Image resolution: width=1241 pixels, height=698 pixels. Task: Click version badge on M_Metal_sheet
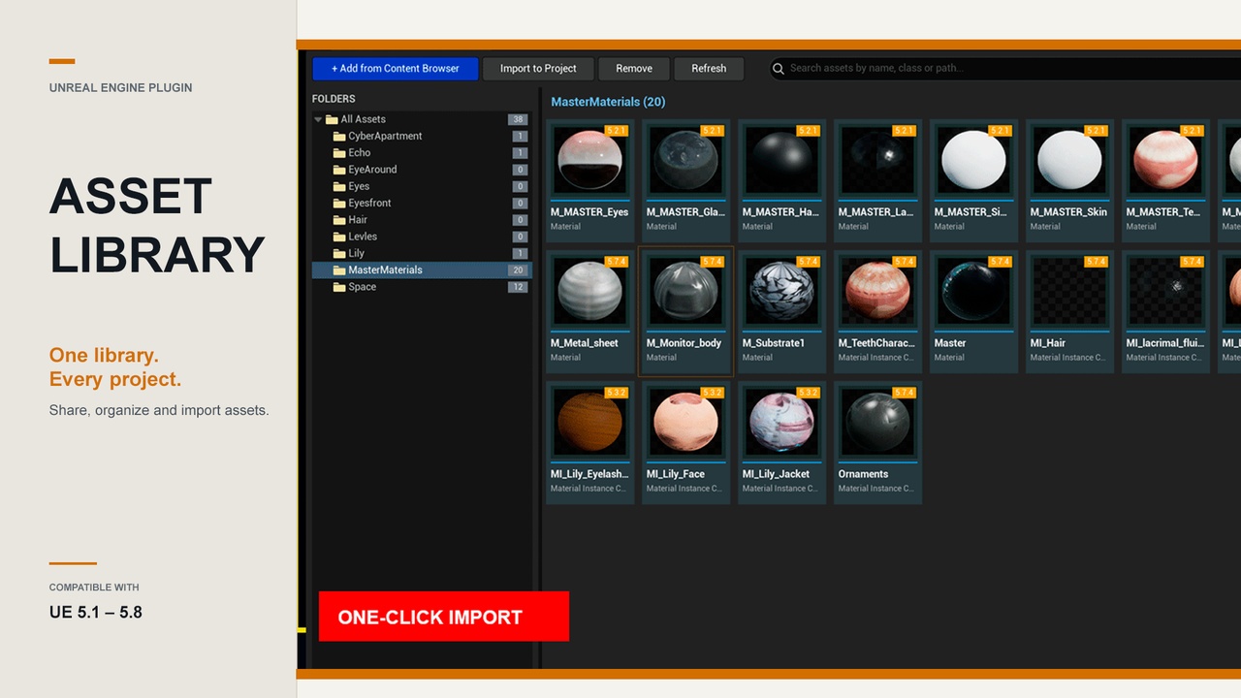click(617, 261)
